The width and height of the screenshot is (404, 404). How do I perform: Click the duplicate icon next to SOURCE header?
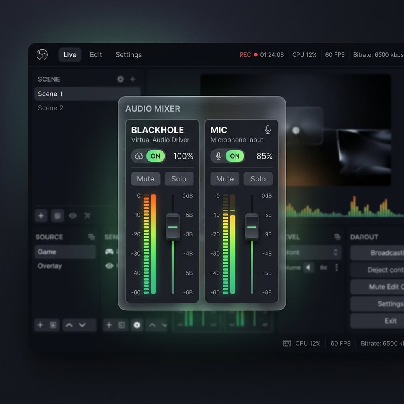(x=92, y=237)
